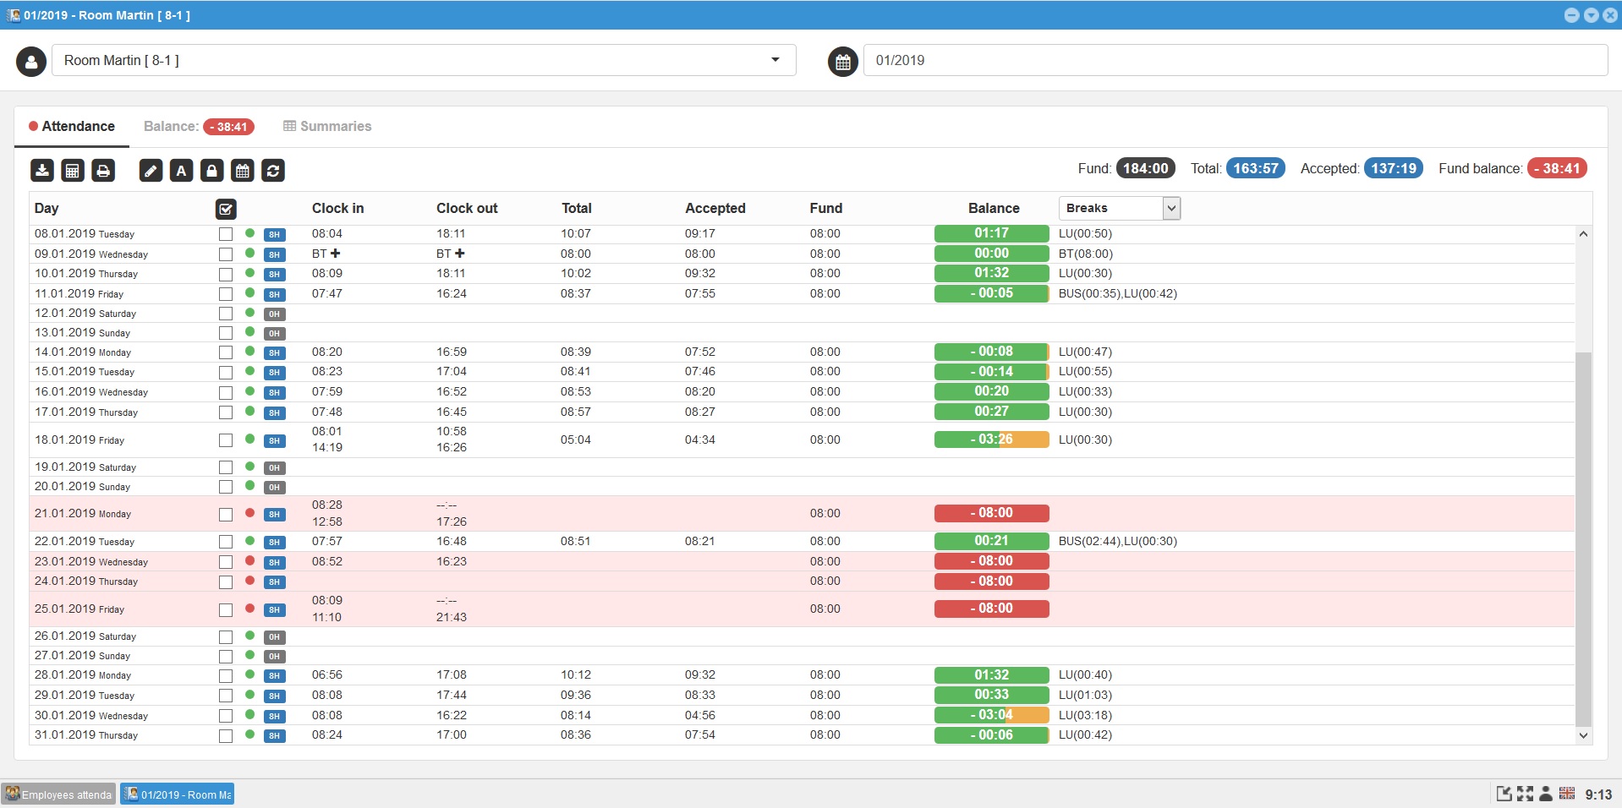
Task: Click the 8H shift badge on 08.01.2019
Action: [x=275, y=235]
